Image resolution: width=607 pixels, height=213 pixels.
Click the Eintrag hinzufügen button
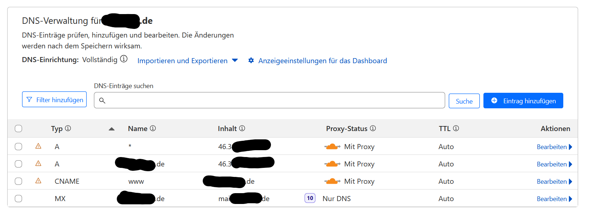523,101
